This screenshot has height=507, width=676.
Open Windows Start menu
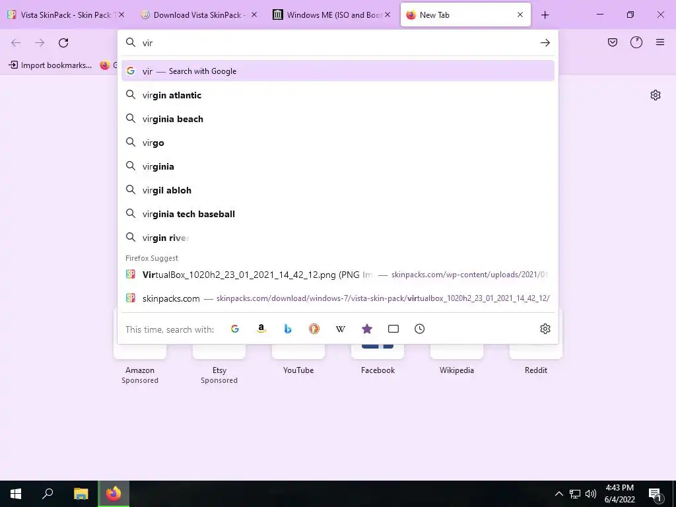pyautogui.click(x=16, y=494)
